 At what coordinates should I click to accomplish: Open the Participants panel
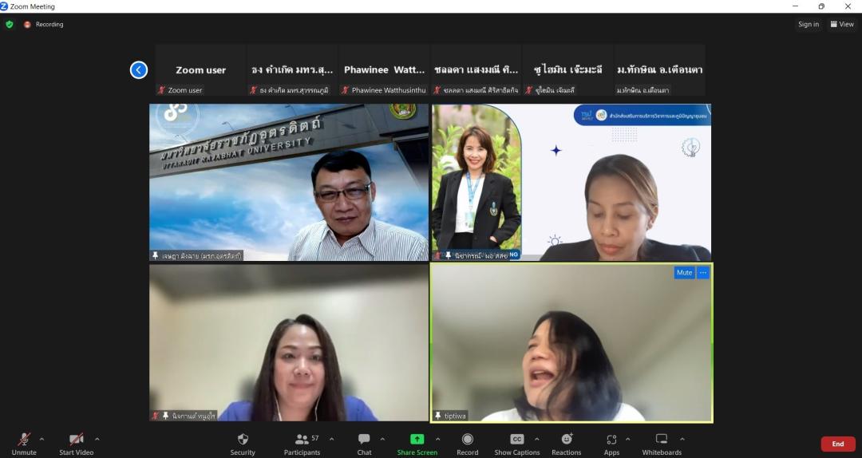click(302, 444)
